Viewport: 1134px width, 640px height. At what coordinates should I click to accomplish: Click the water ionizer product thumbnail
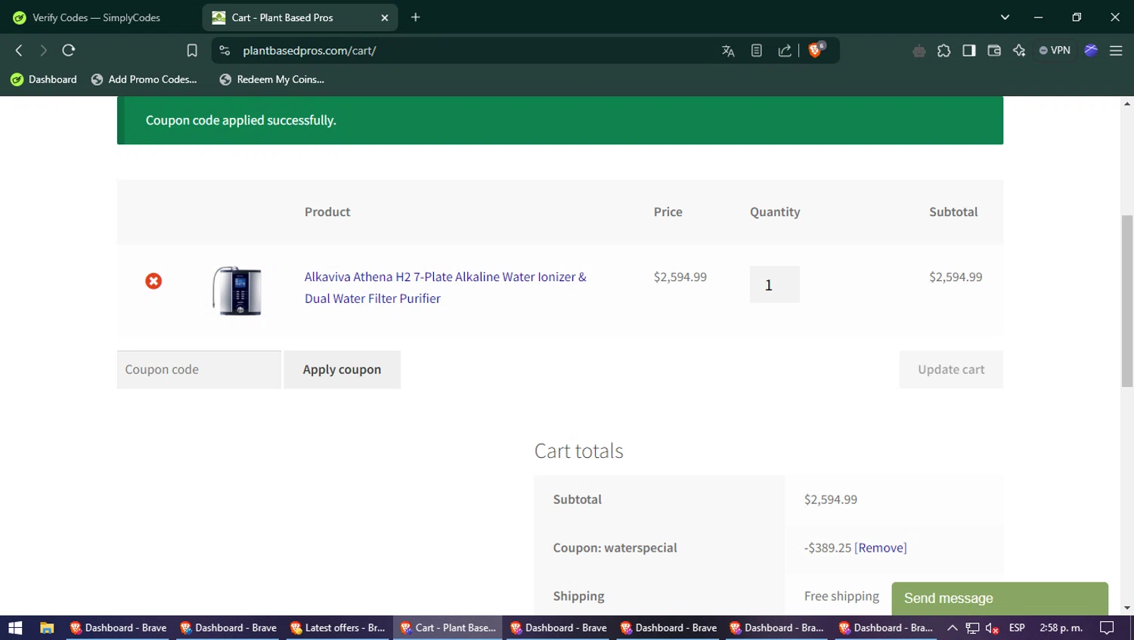click(237, 290)
